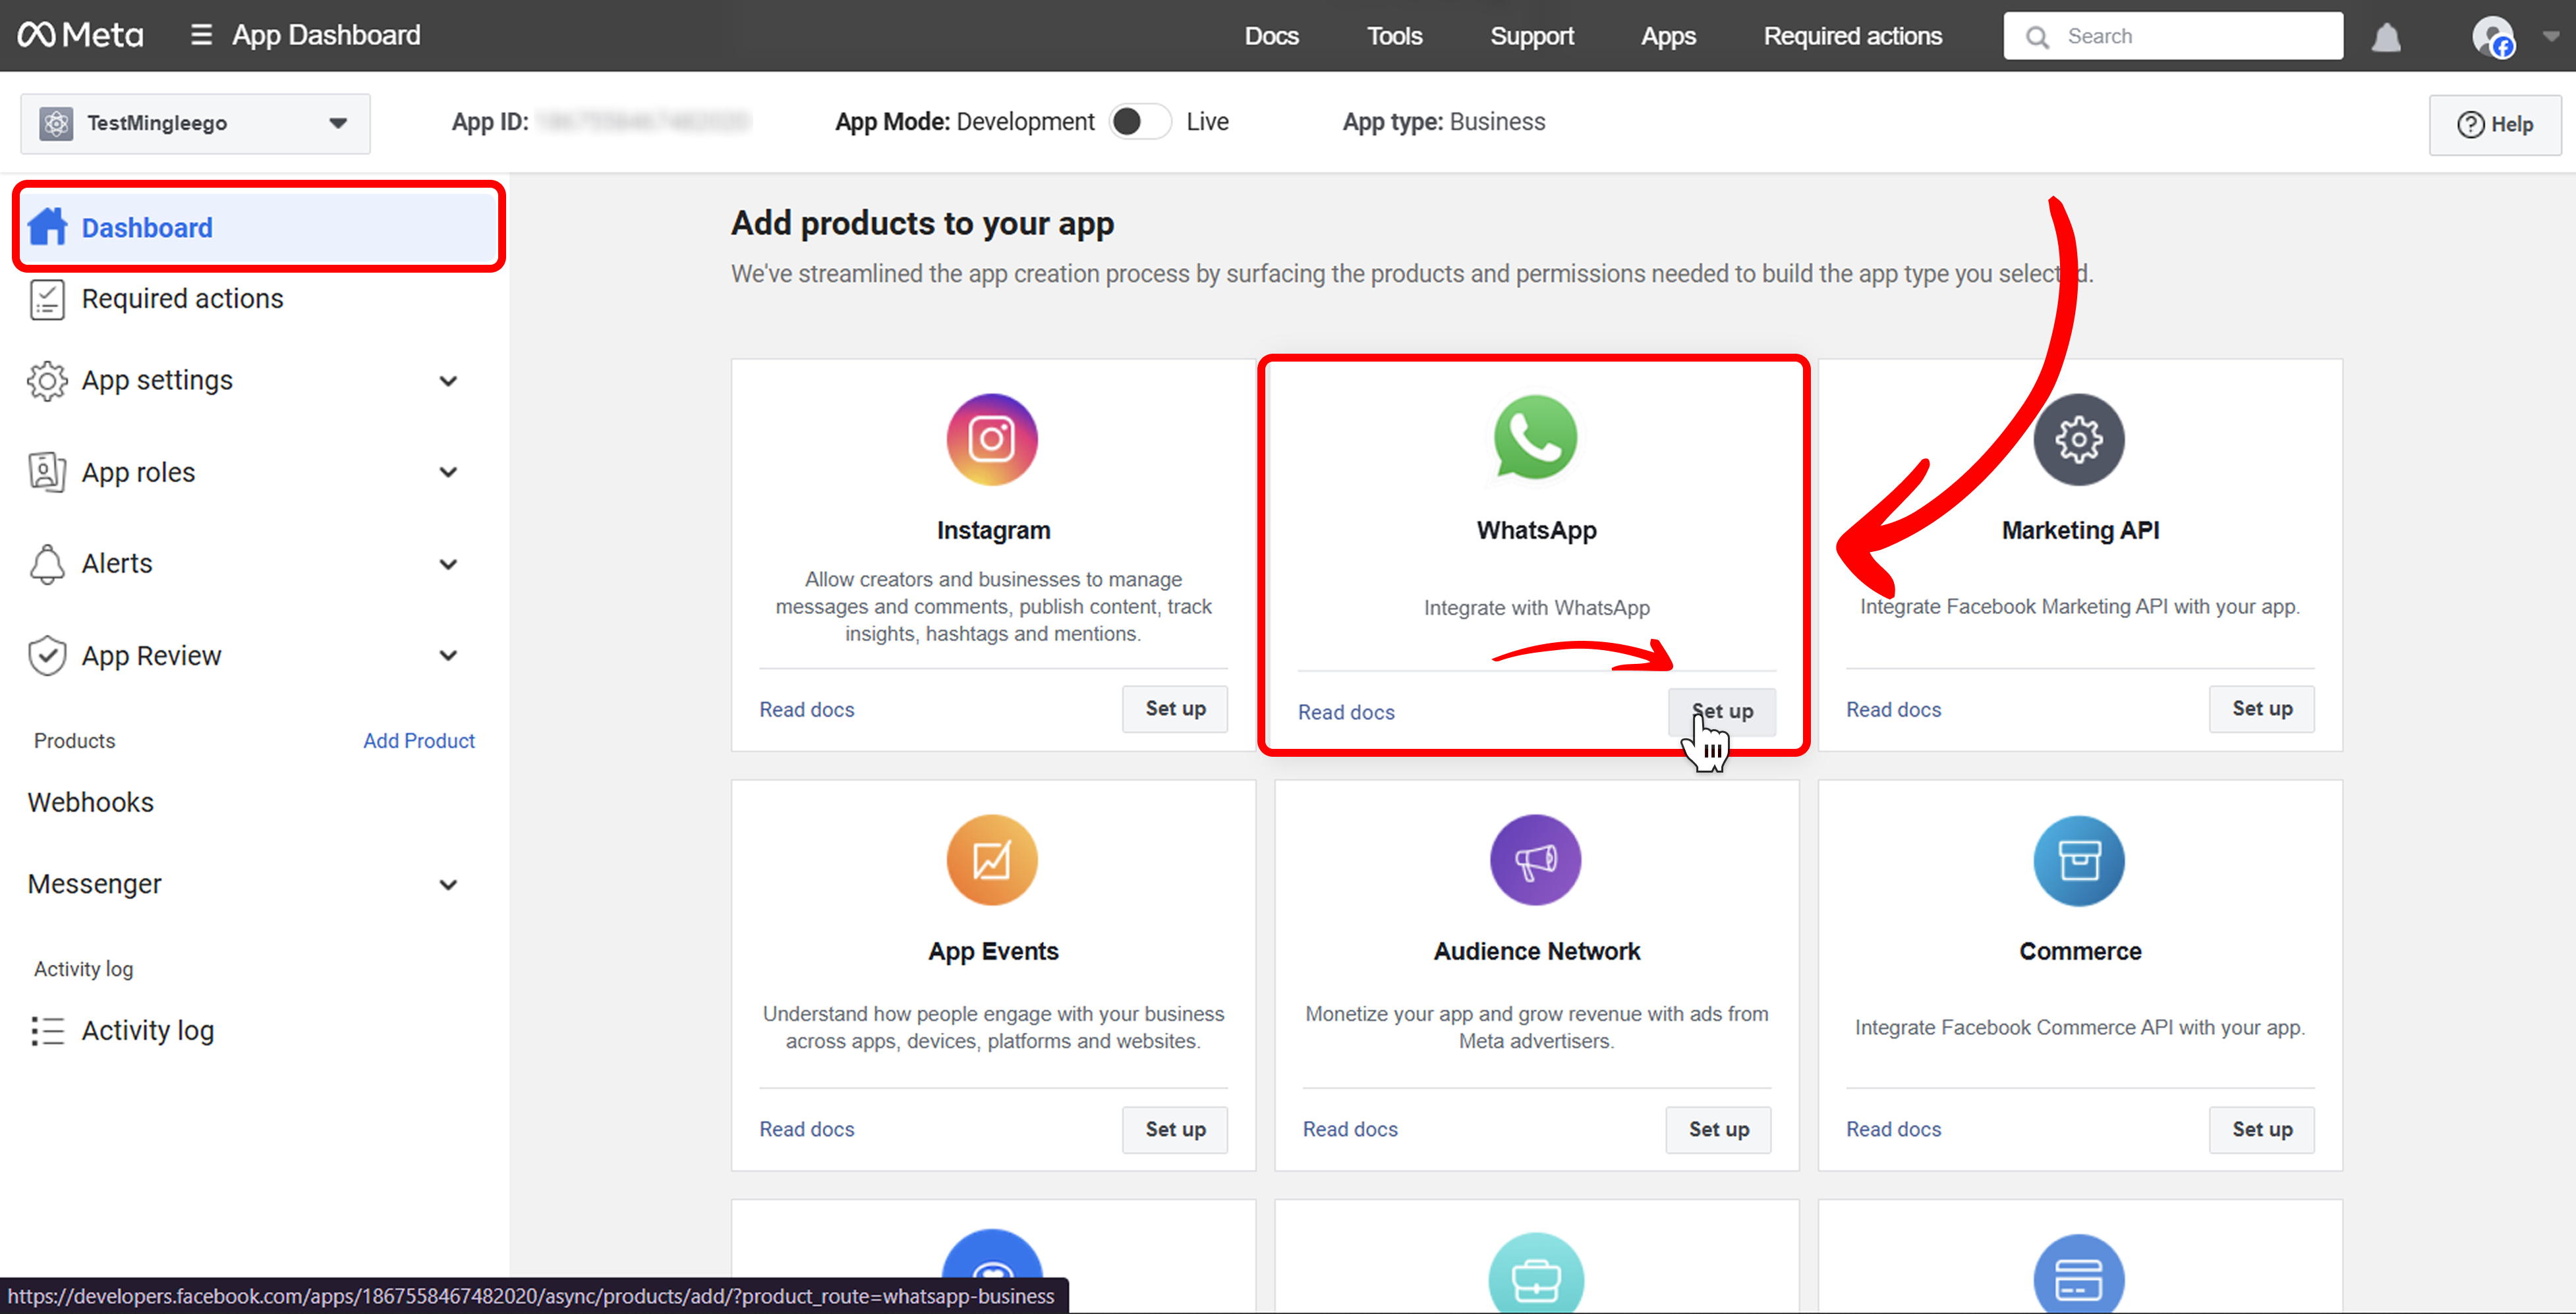Open the Activity log entry
Viewport: 2576px width, 1314px height.
point(147,1030)
